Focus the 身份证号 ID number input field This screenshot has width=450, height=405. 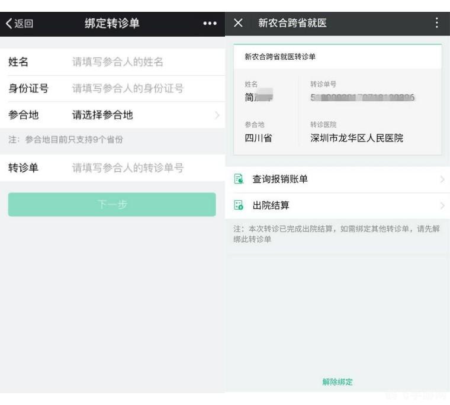(x=112, y=88)
